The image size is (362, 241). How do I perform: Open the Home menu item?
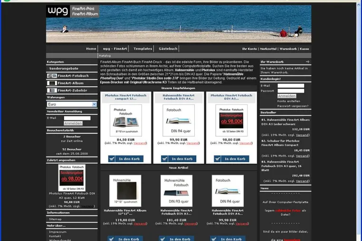click(91, 49)
